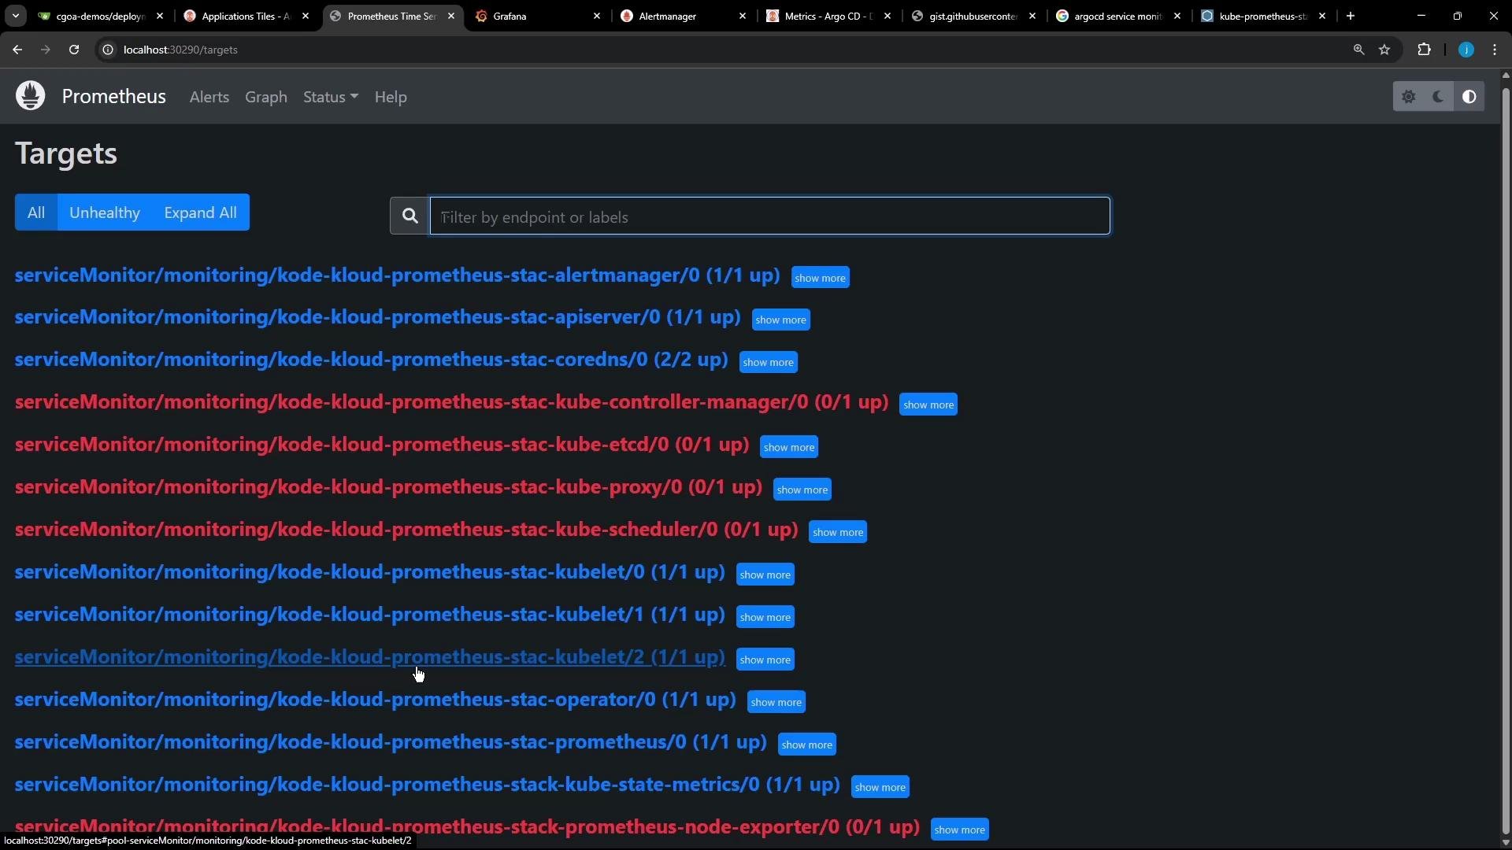Open a new browser tab
The height and width of the screenshot is (850, 1512).
(x=1351, y=16)
